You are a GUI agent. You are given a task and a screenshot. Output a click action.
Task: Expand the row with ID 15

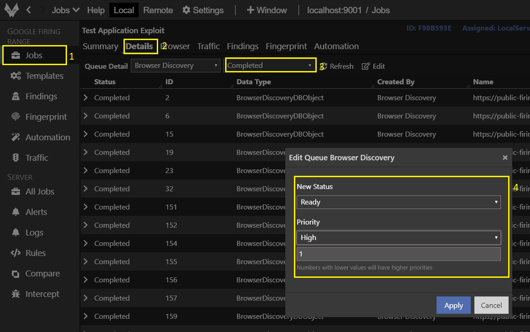click(x=86, y=134)
